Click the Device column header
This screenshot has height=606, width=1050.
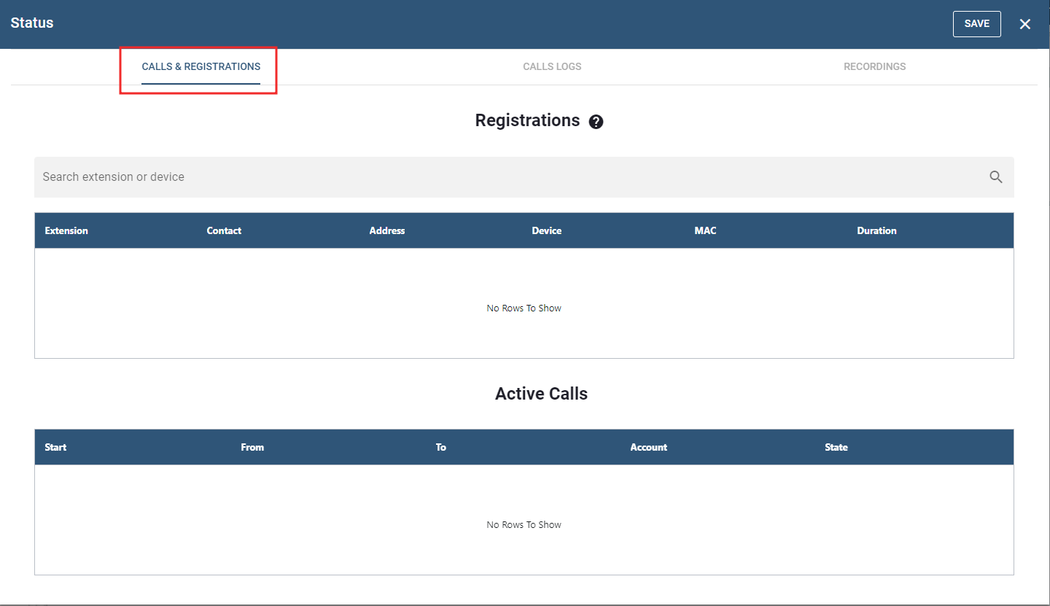pos(546,230)
